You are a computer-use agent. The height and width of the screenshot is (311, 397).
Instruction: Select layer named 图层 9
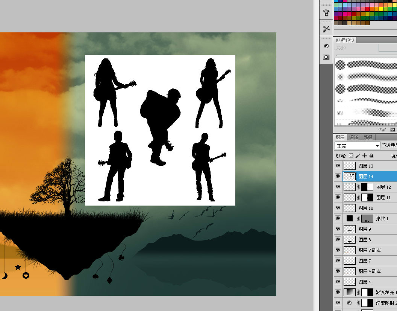click(x=365, y=229)
